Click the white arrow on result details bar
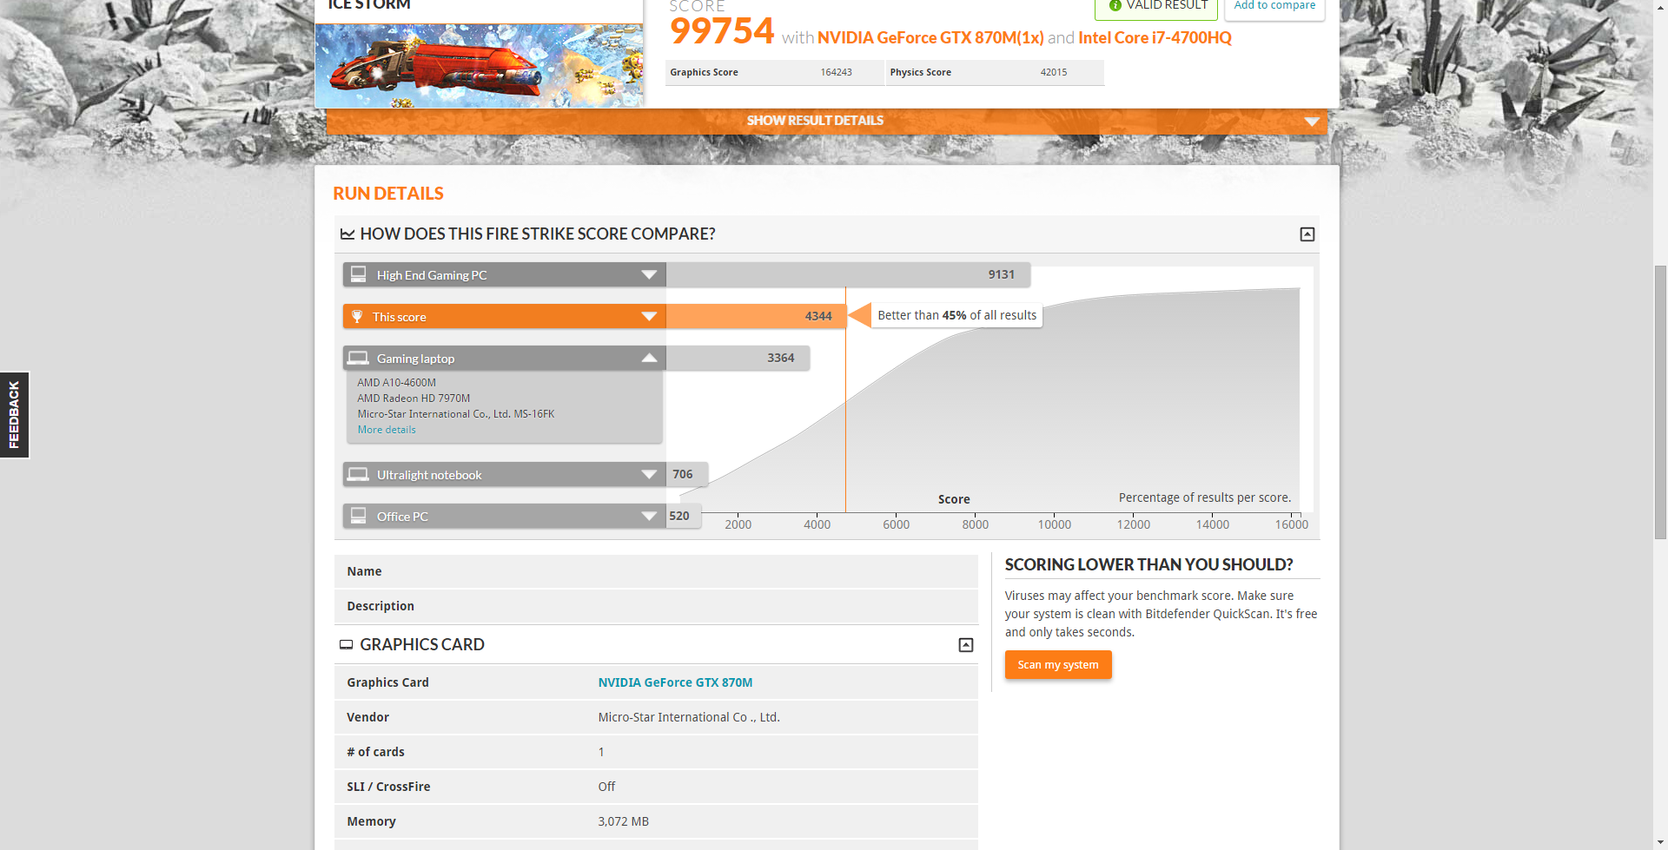The image size is (1668, 850). [1312, 122]
